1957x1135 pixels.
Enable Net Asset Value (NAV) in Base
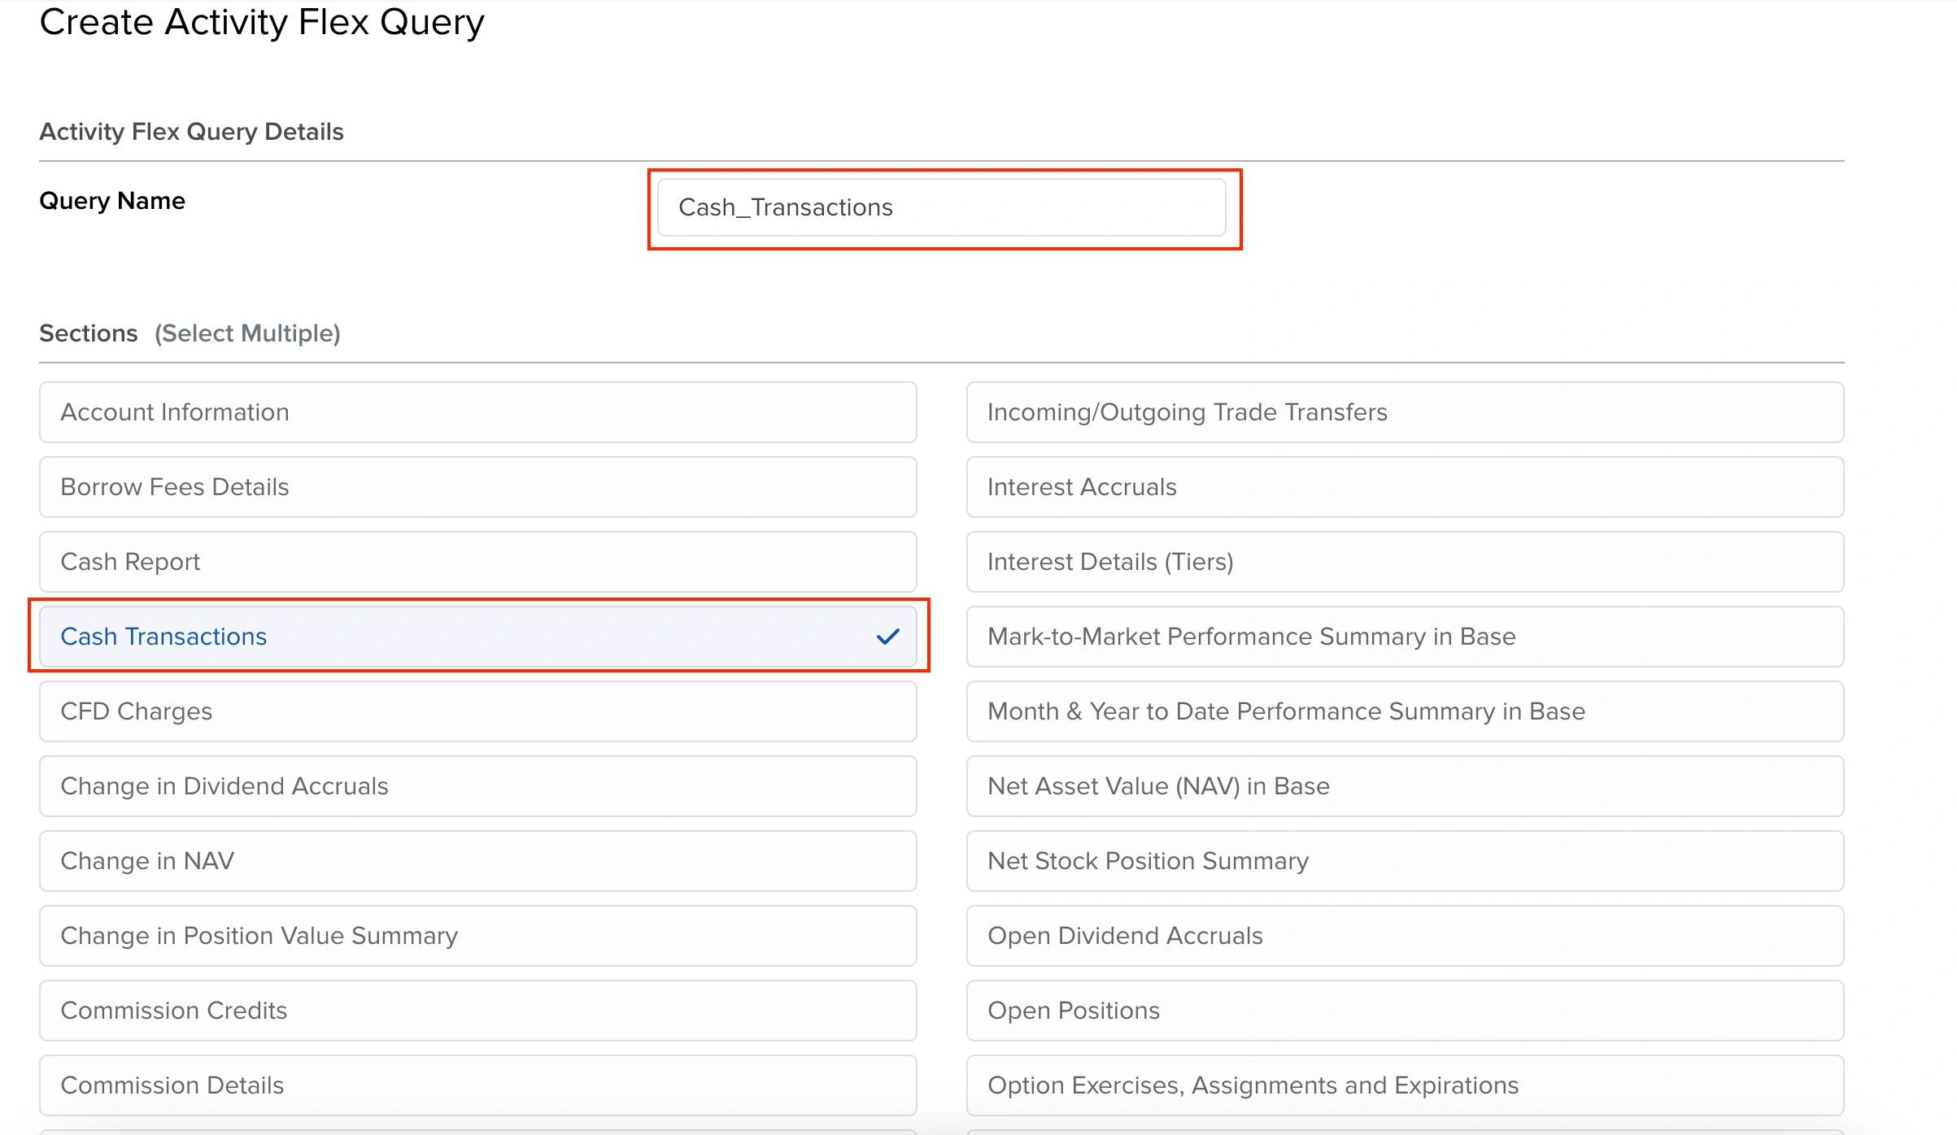(x=1405, y=786)
